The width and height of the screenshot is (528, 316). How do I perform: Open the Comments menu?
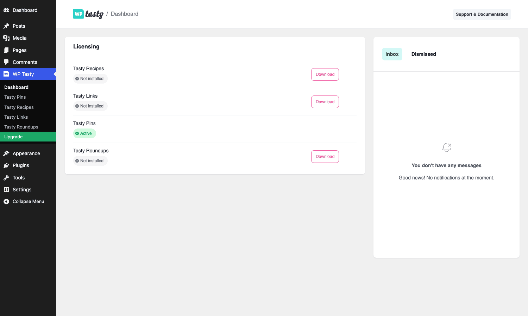(x=28, y=62)
